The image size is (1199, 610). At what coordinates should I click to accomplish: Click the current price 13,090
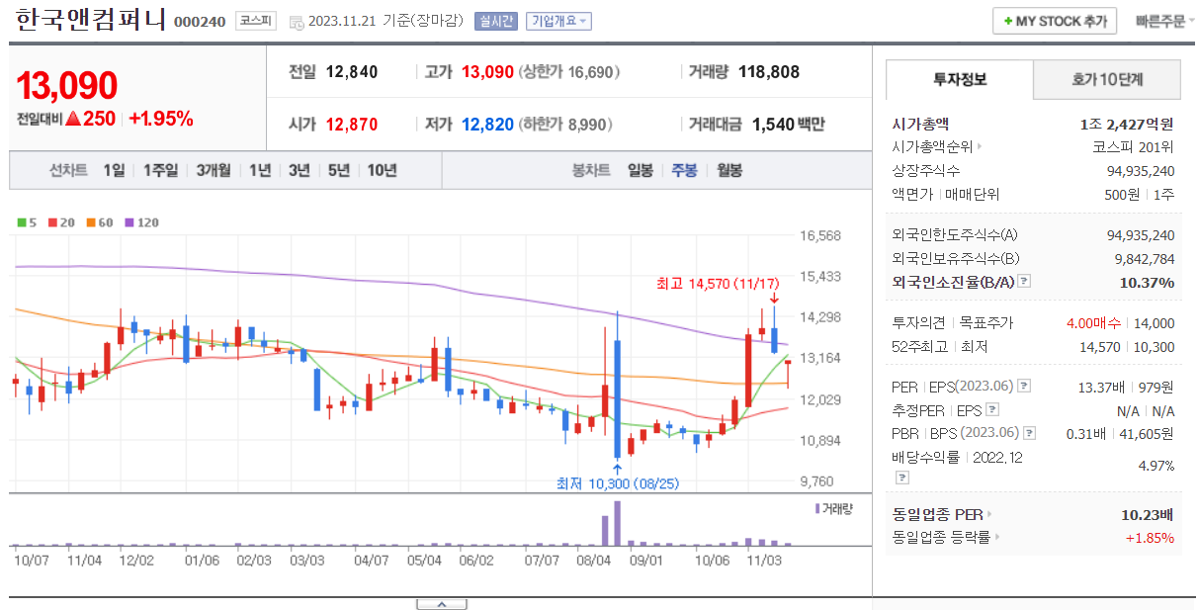[x=67, y=86]
